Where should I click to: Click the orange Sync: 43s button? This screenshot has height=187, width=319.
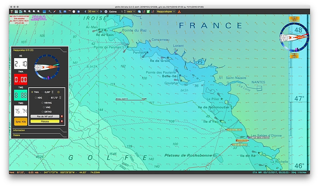[21, 122]
